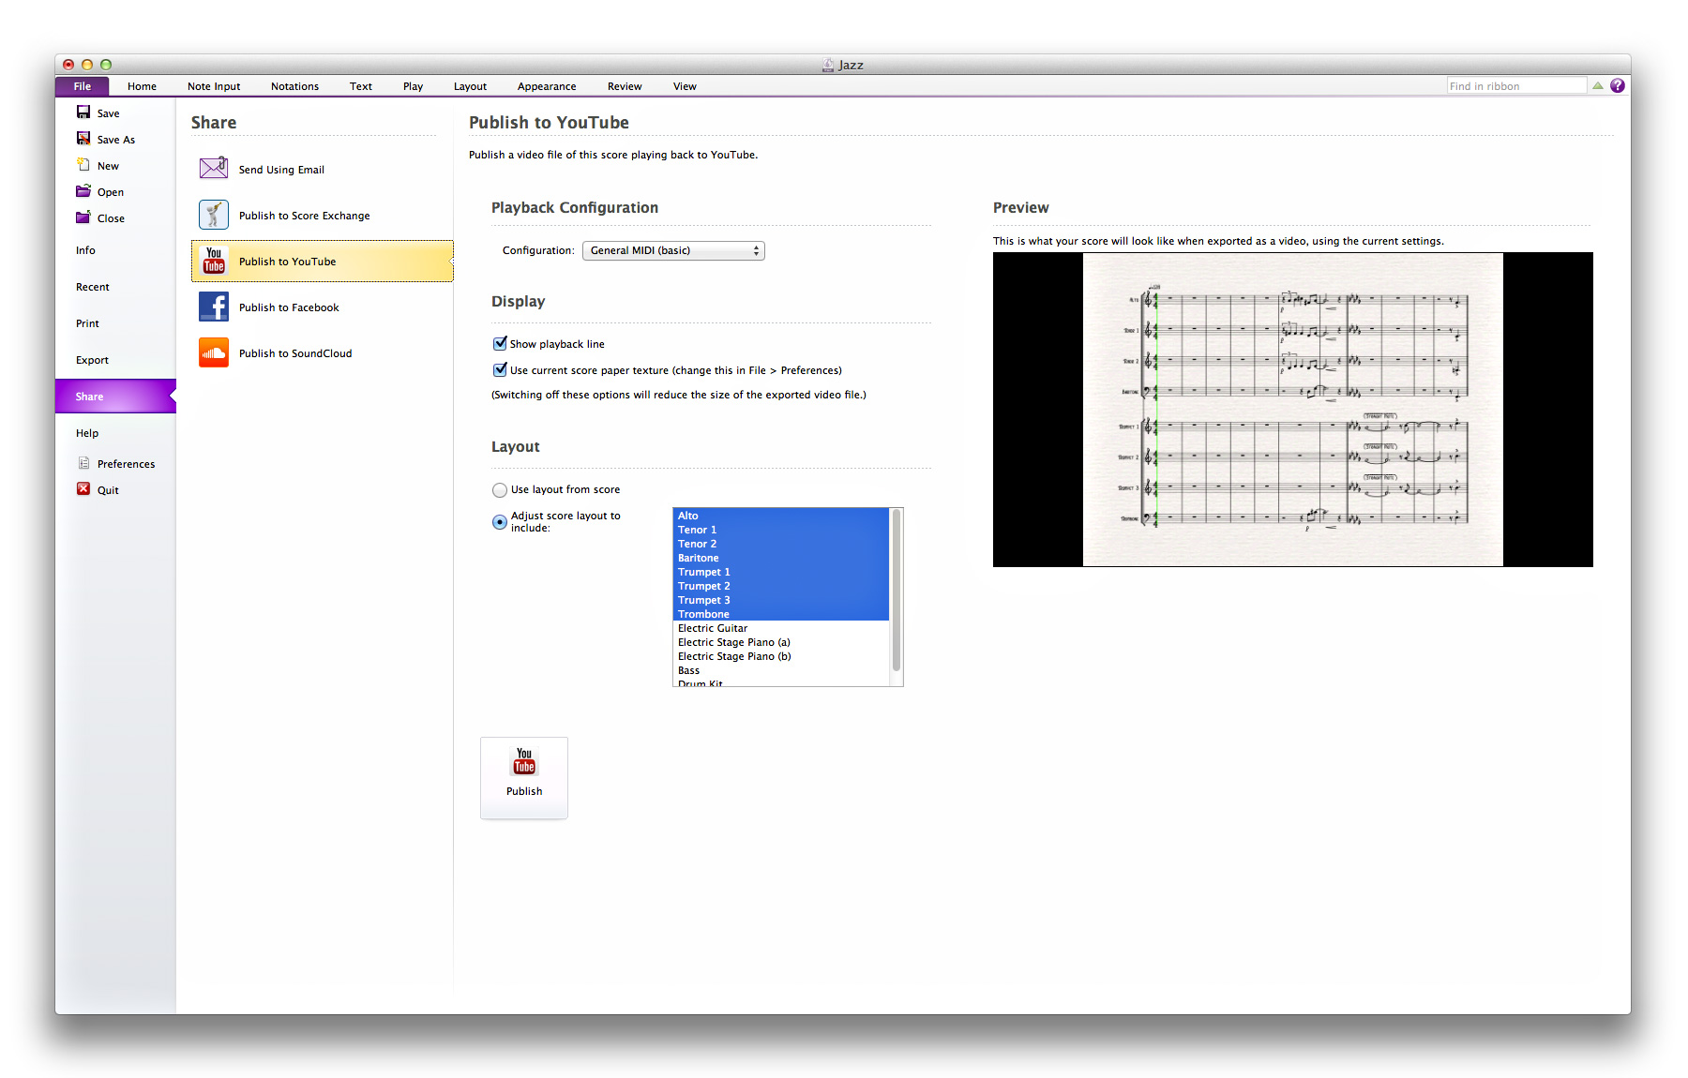This screenshot has width=1688, height=1078.
Task: Select Trumpet 3 in the instrument list
Action: tap(781, 600)
